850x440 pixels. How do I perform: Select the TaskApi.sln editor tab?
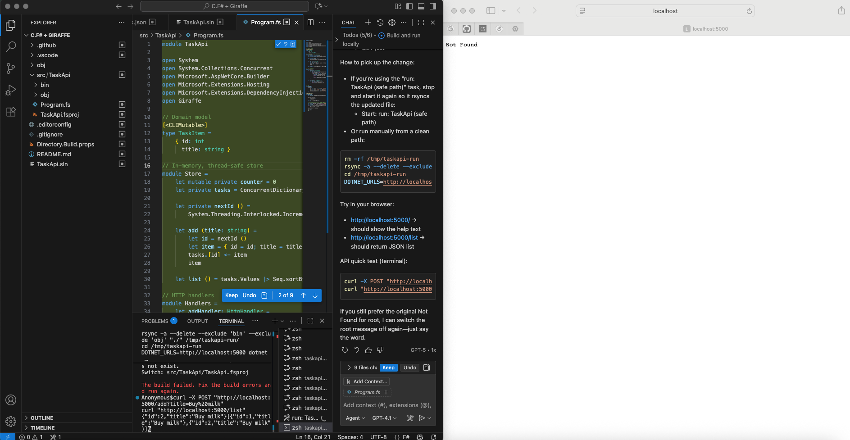198,22
